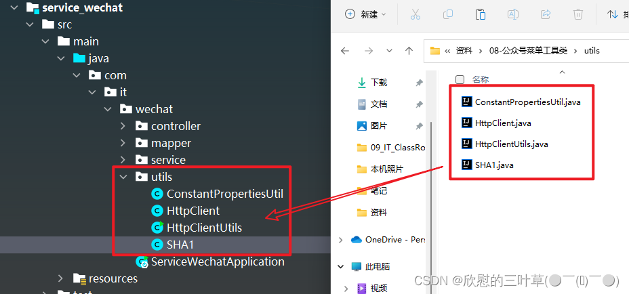Viewport: 629px width, 294px height.
Task: Select the resources folder icon
Action: tap(79, 278)
